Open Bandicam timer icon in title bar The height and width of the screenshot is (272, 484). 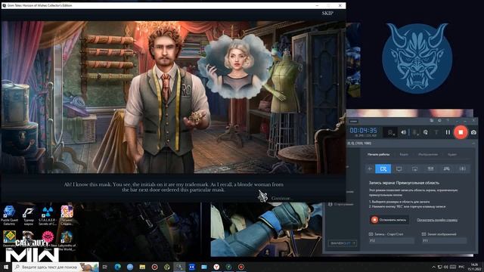(439, 121)
